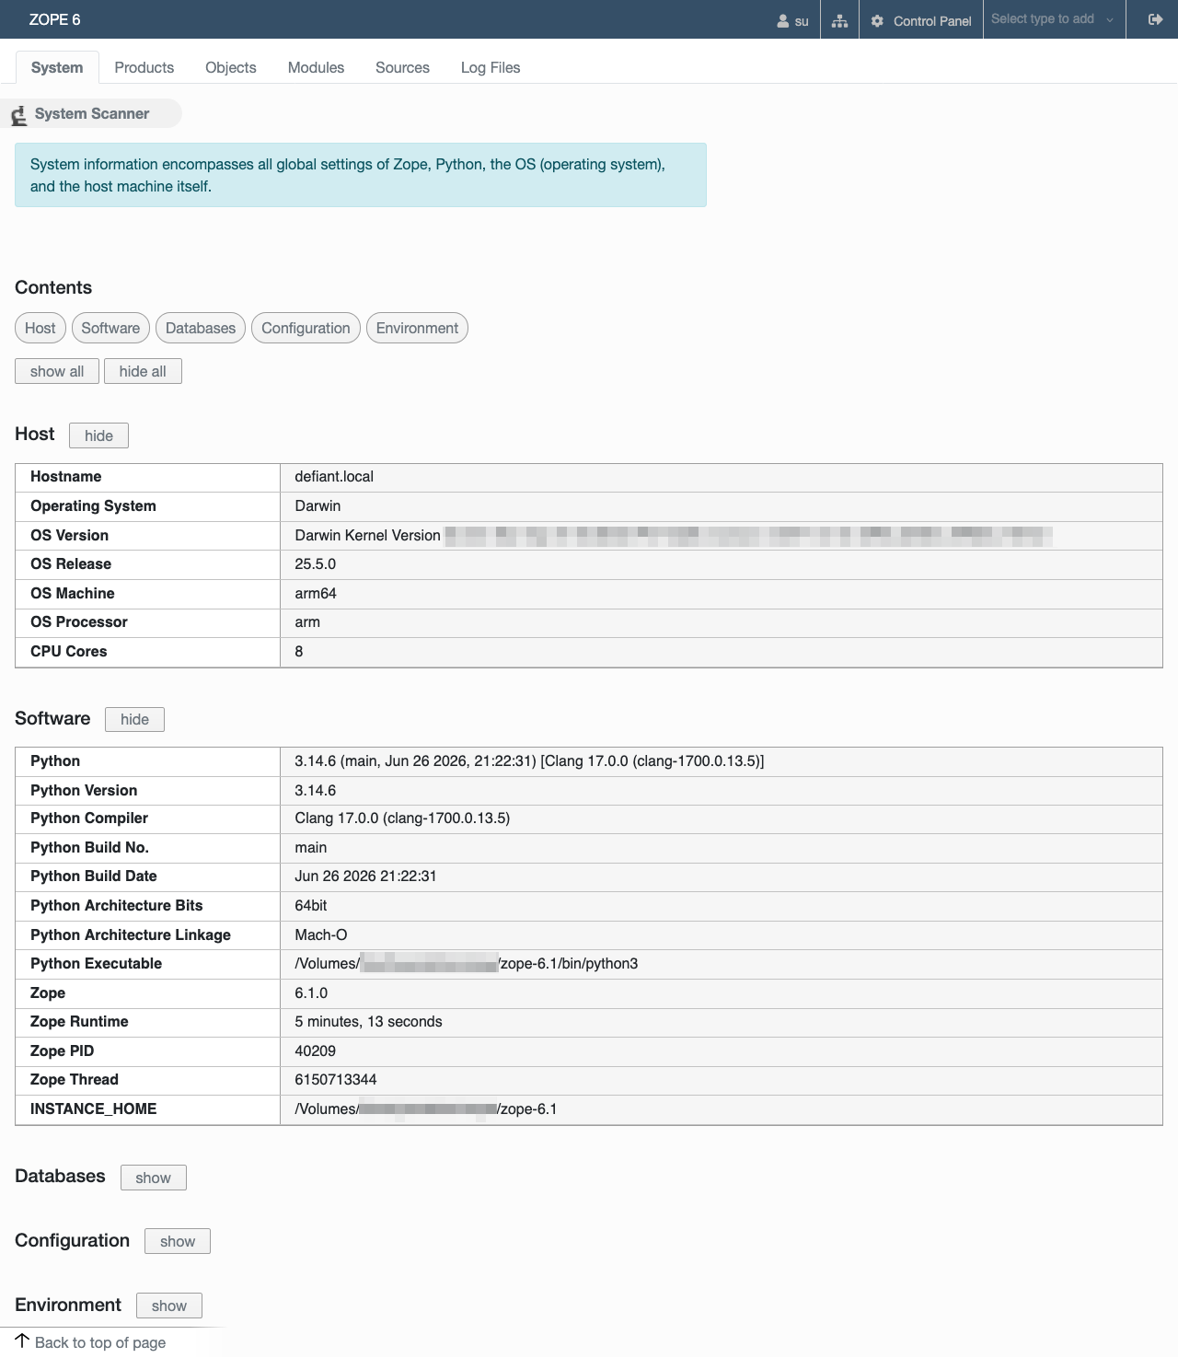Screen dimensions: 1178x1358
Task: Select the Python Build Date value
Action: click(x=365, y=876)
